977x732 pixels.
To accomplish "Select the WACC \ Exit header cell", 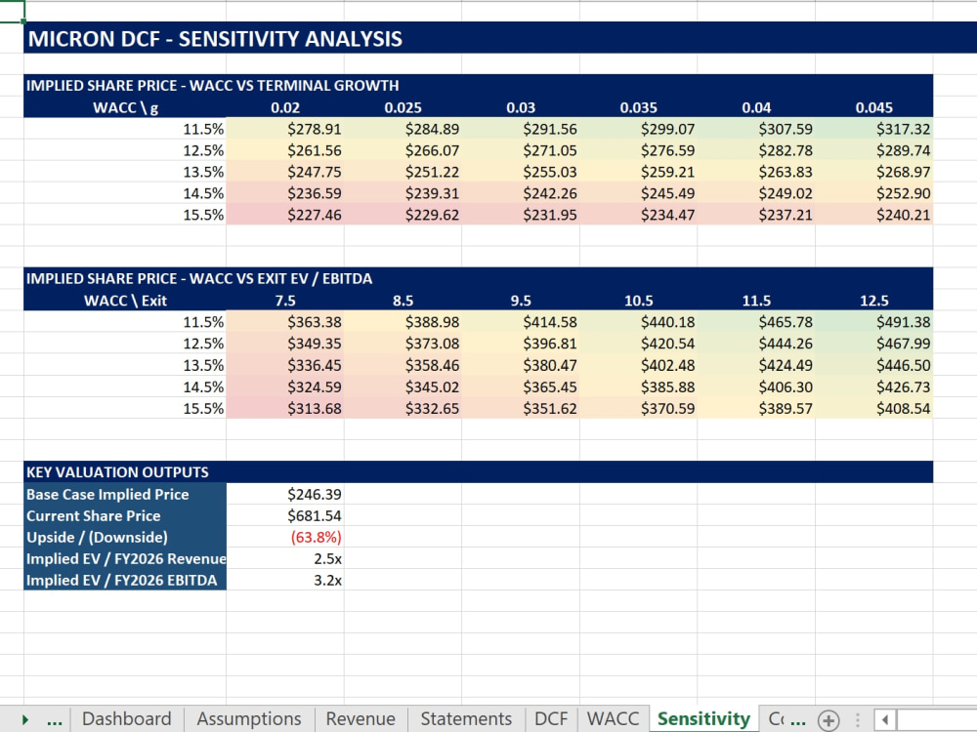I will click(x=125, y=301).
